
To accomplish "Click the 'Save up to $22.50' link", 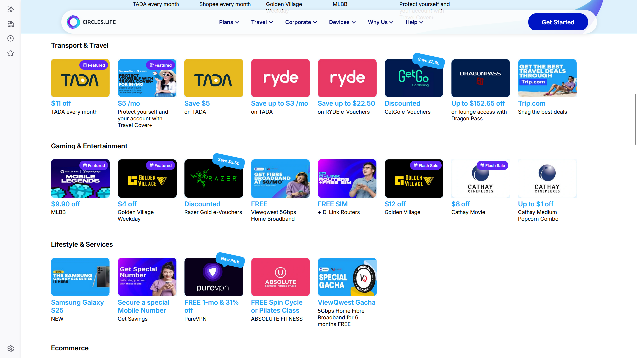I will 346,103.
